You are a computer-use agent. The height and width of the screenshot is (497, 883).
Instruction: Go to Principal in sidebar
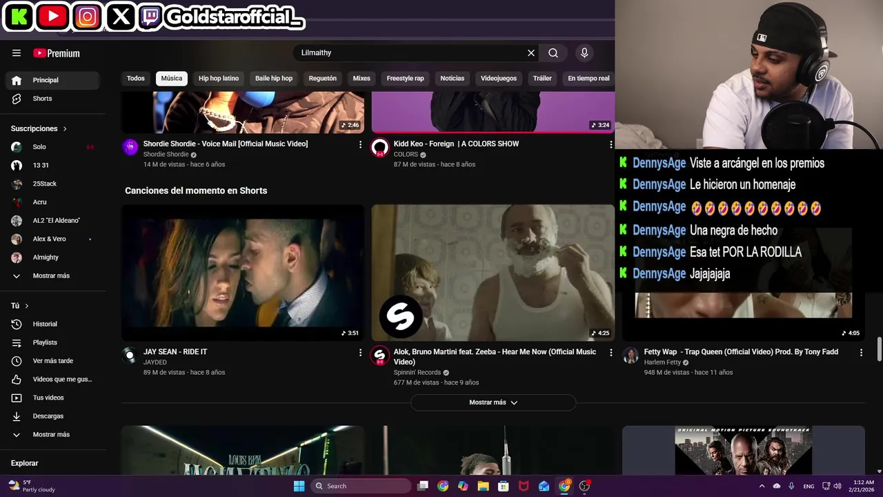(52, 80)
